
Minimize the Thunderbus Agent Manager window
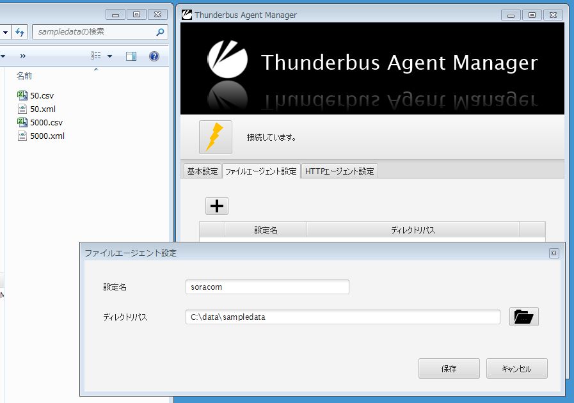pyautogui.click(x=511, y=15)
